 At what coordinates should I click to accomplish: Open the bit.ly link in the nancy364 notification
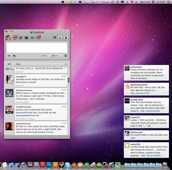[x=151, y=155]
